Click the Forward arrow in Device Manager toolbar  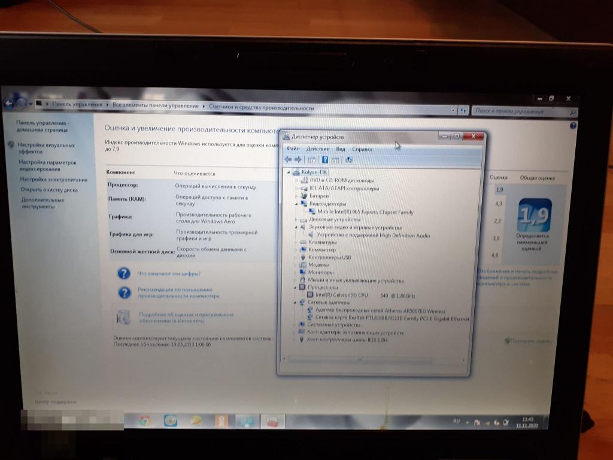[298, 159]
